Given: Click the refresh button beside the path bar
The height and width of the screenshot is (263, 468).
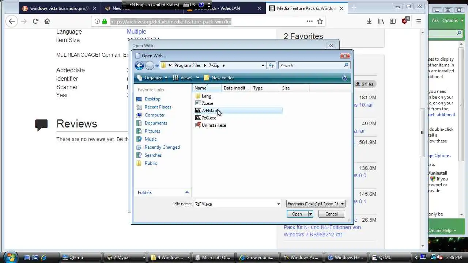Looking at the screenshot, I should [271, 65].
